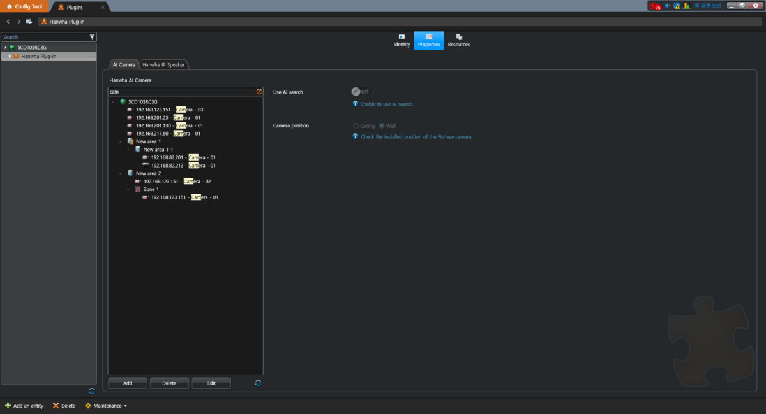Click the Edit button under camera list
The width and height of the screenshot is (766, 414).
pyautogui.click(x=211, y=383)
